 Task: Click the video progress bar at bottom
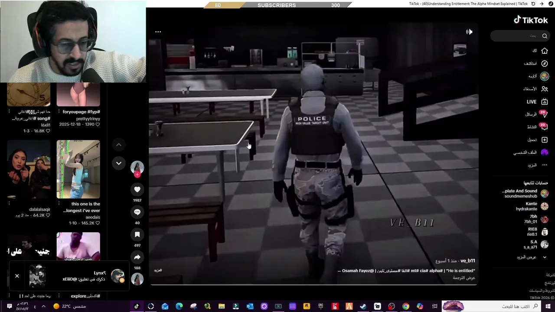(x=313, y=284)
